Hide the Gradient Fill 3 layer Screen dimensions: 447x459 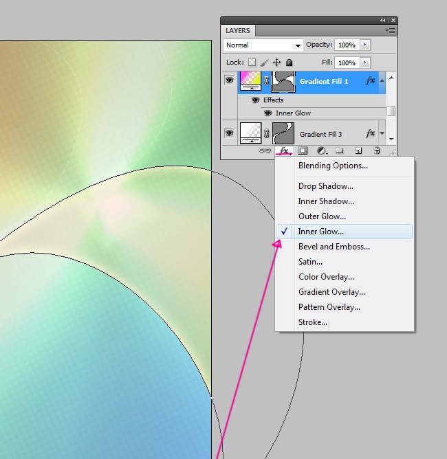tap(229, 133)
